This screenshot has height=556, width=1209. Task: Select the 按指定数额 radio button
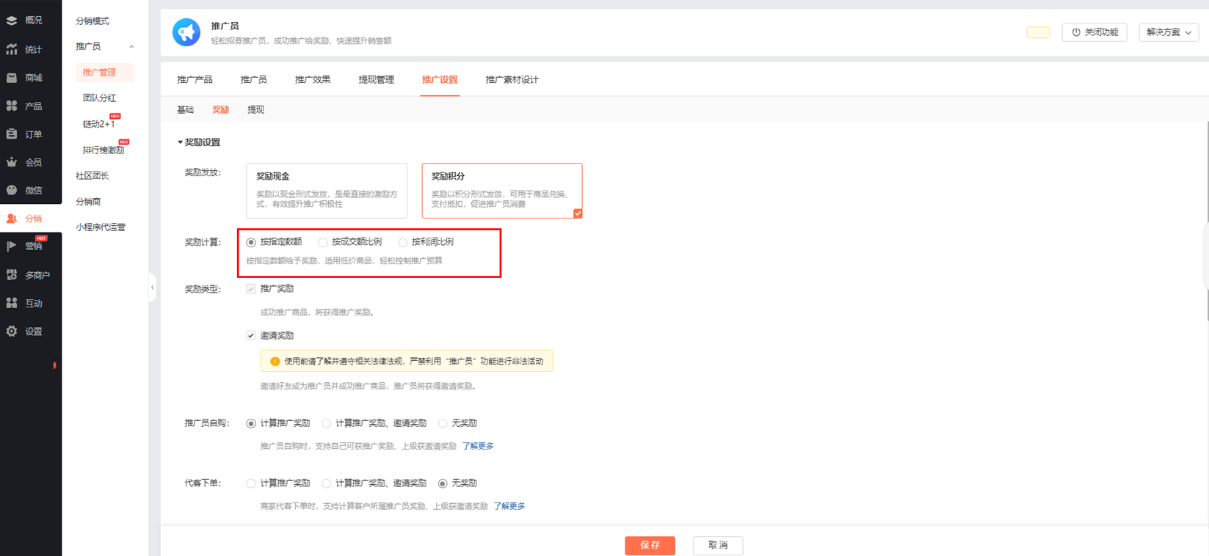(x=251, y=242)
